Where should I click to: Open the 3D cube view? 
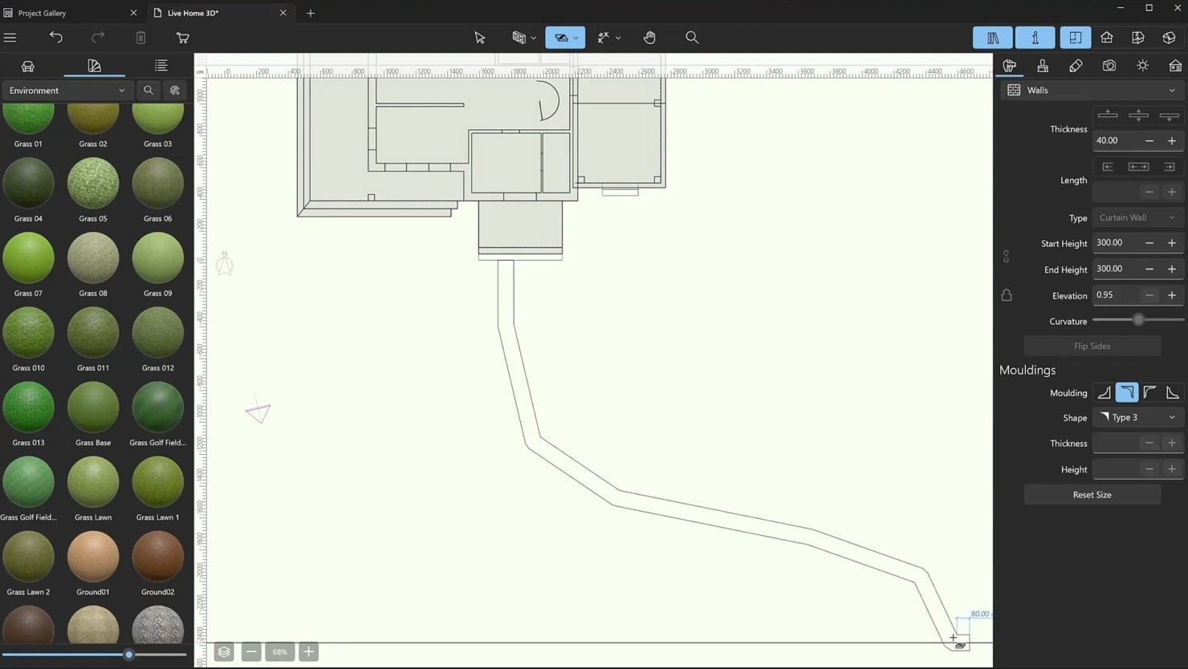[1170, 38]
